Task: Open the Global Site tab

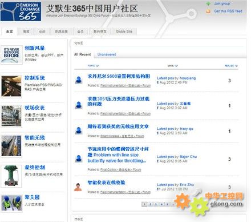Action: point(124,31)
